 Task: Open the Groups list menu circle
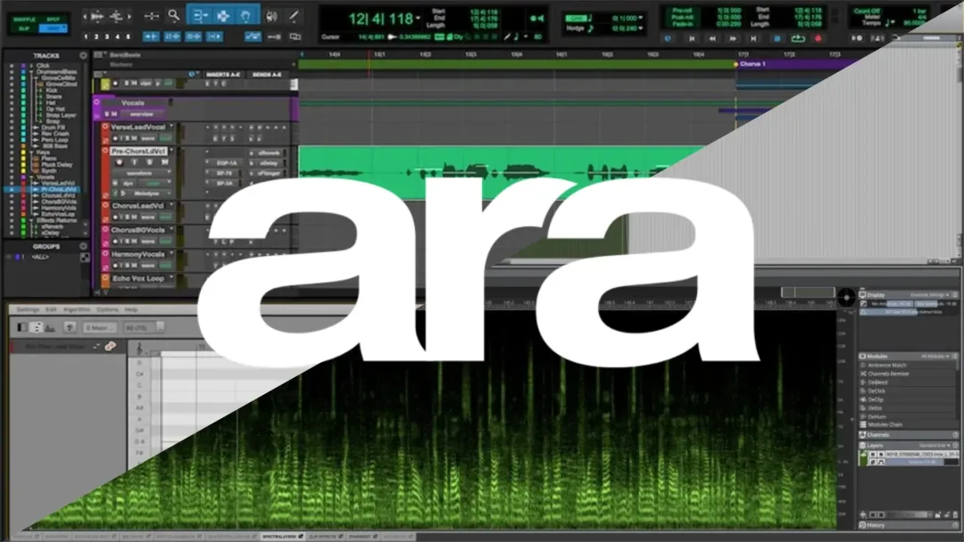(x=84, y=247)
